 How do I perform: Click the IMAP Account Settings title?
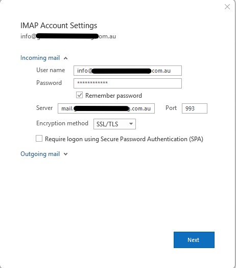tap(59, 26)
